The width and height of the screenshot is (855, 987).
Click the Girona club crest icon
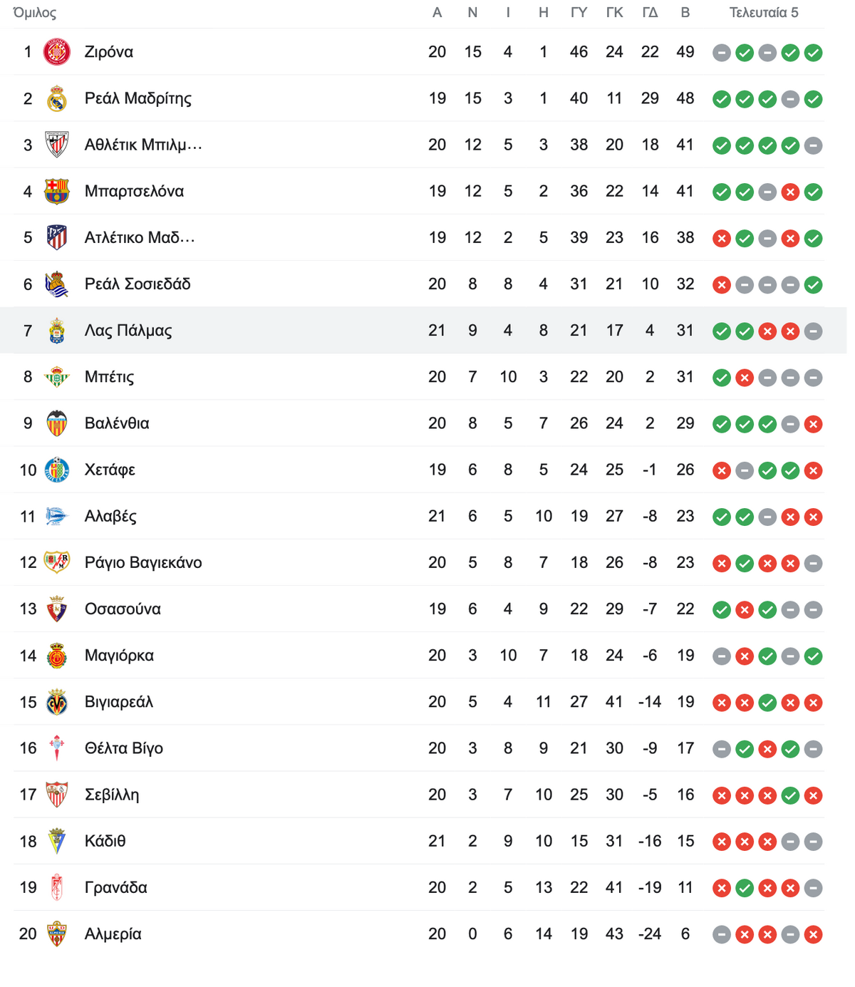(57, 52)
